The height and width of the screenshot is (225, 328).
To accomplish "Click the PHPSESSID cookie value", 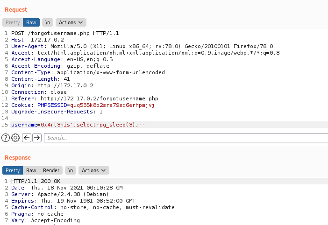I will 112,105.
